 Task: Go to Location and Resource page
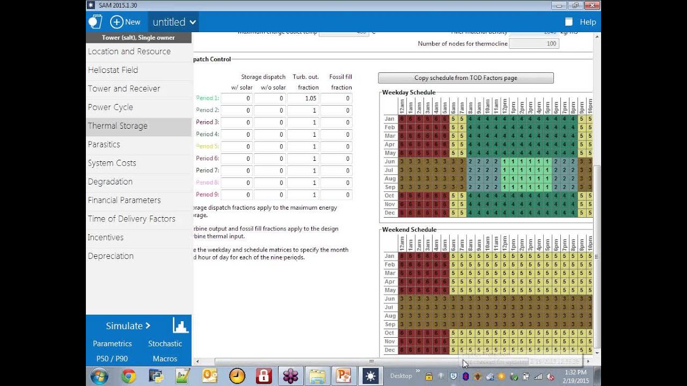coord(138,51)
